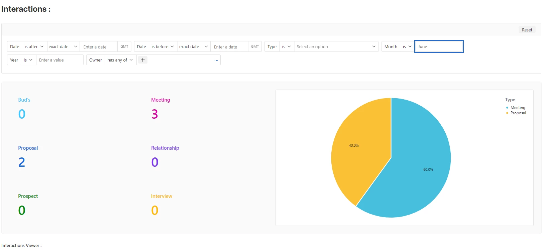Click the 'Interactions Viewer :' heading
The image size is (549, 250).
21,245
